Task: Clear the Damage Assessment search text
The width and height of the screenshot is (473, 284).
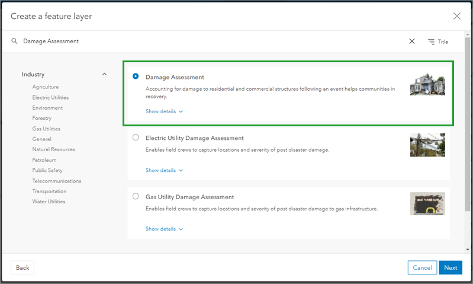Action: pos(412,41)
